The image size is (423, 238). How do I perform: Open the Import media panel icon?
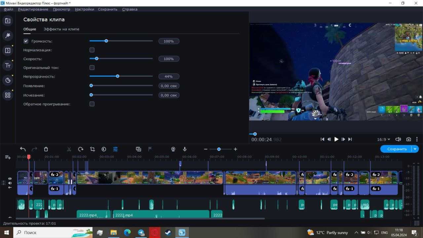pyautogui.click(x=8, y=21)
